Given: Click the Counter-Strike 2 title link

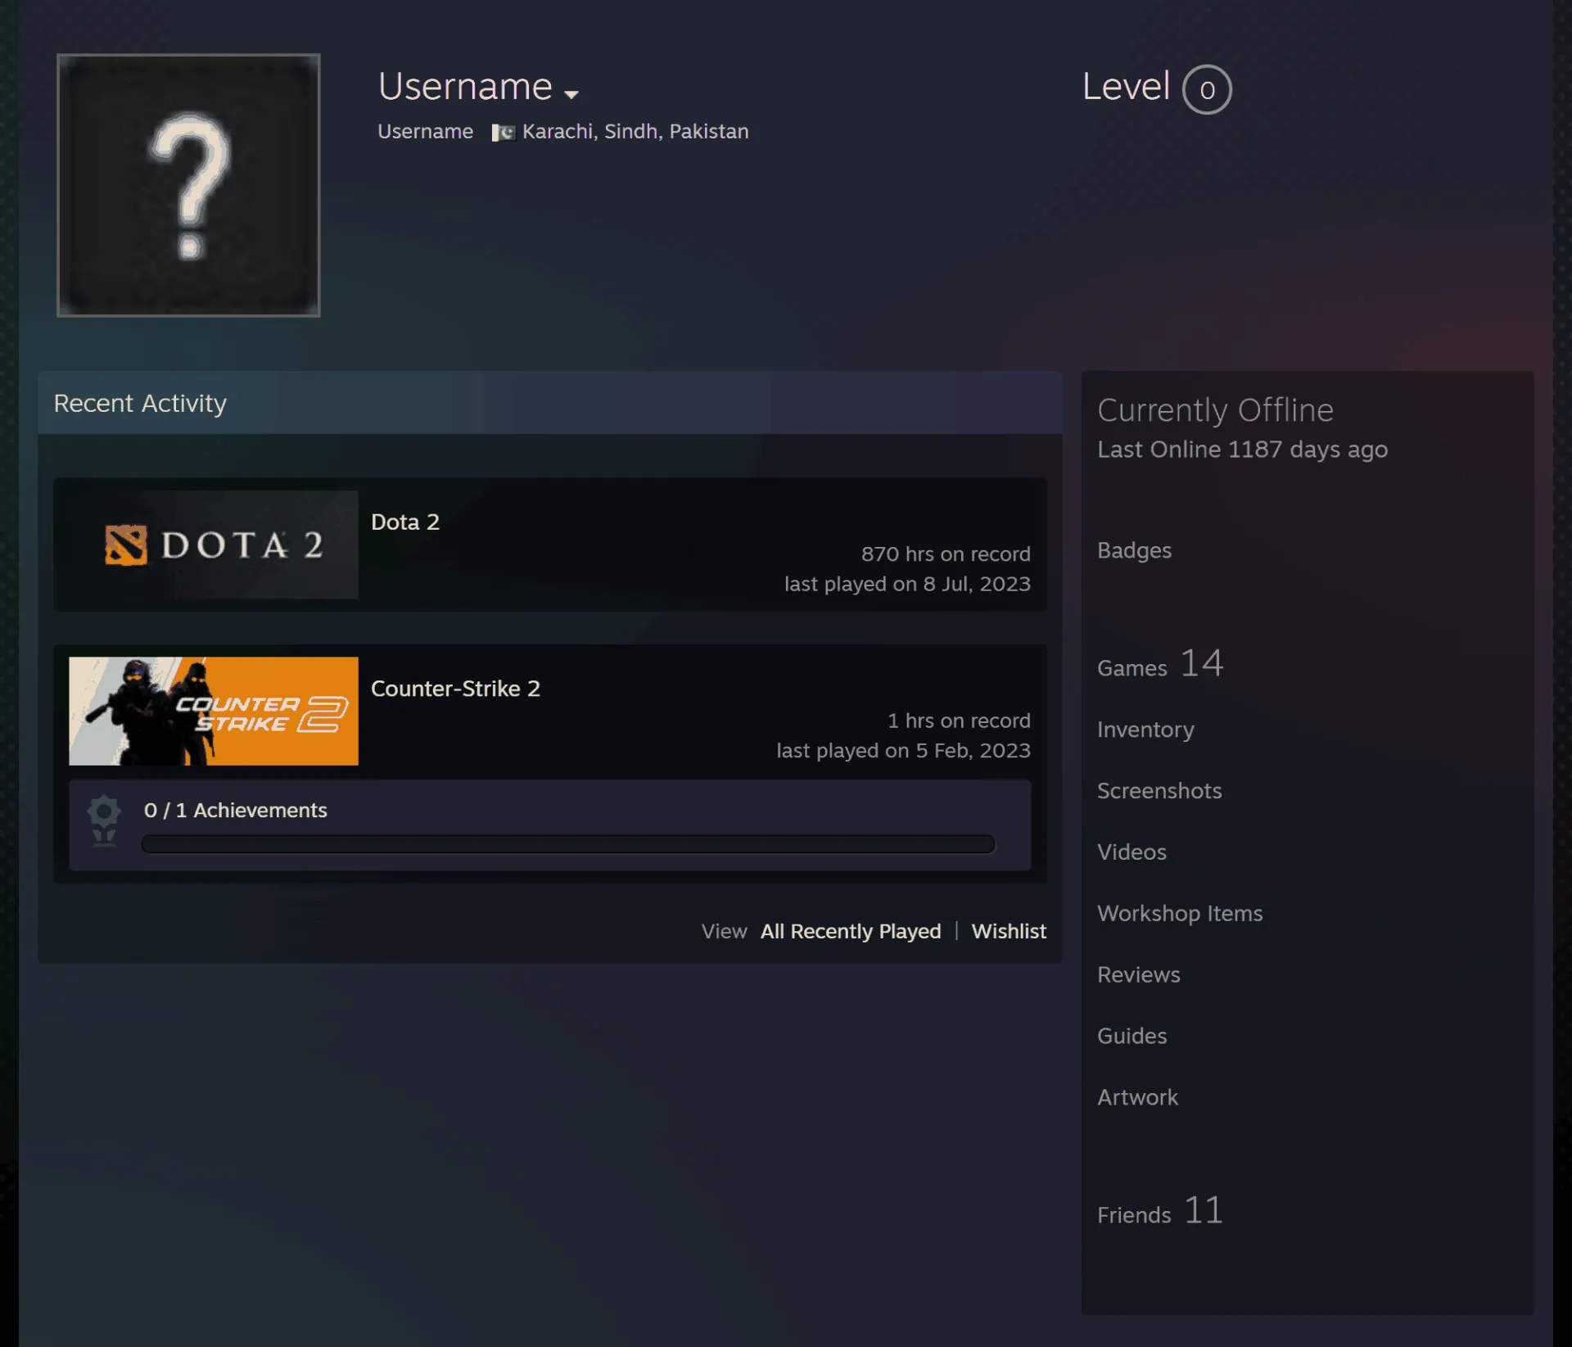Looking at the screenshot, I should [x=455, y=689].
